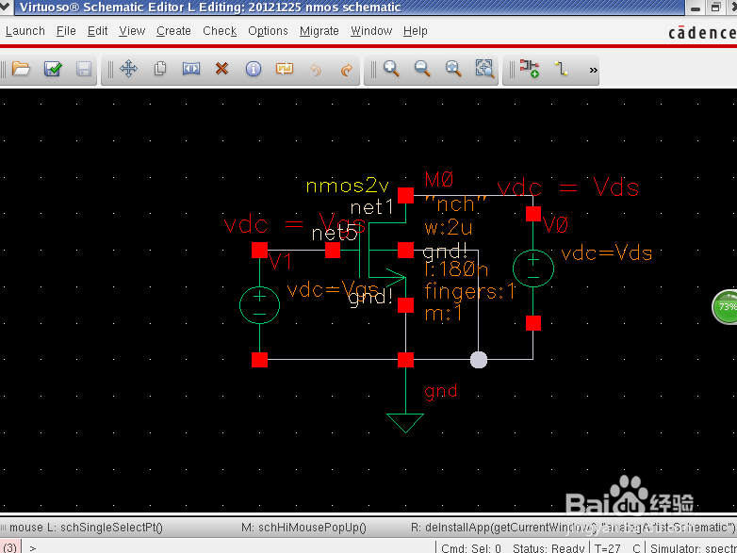737x553 pixels.
Task: Click the Undo arrow icon
Action: [316, 70]
